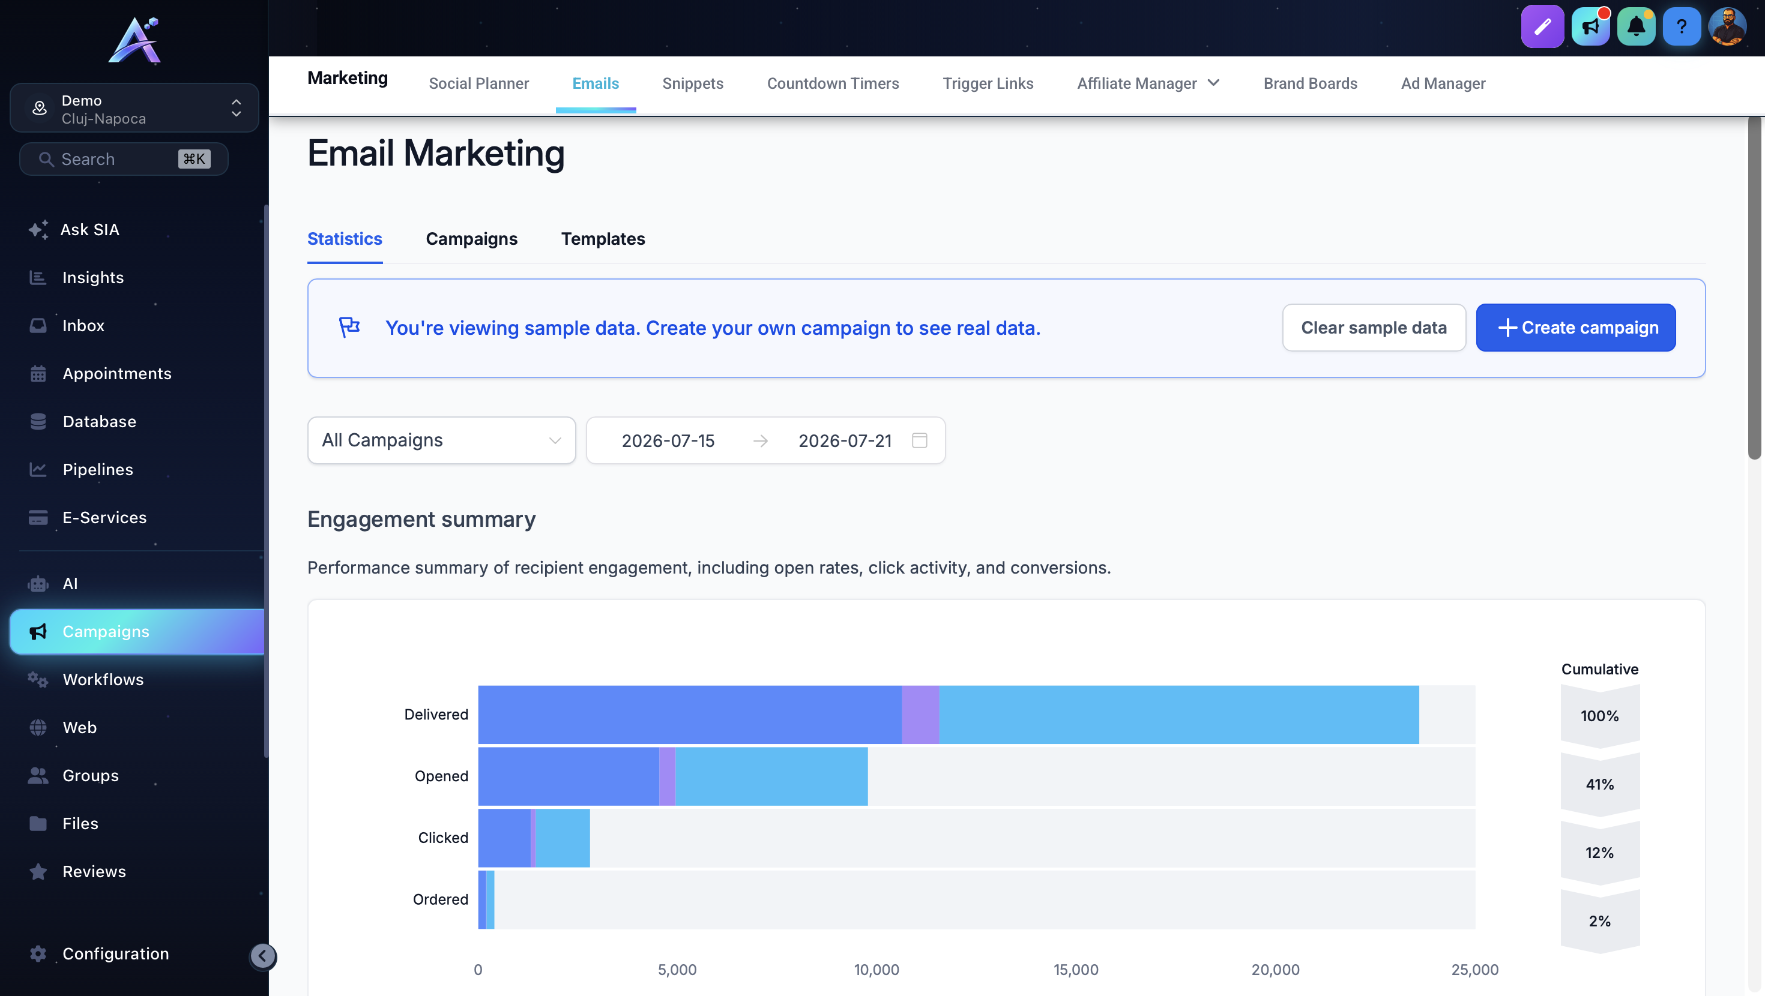Click the purple pencil edit icon
1765x996 pixels.
(x=1542, y=27)
